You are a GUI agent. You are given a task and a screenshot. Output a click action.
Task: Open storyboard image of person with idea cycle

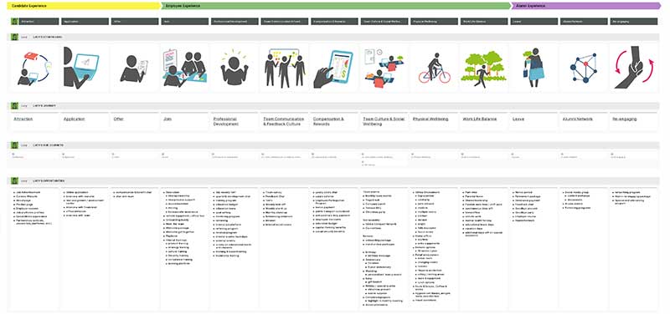tap(34, 68)
